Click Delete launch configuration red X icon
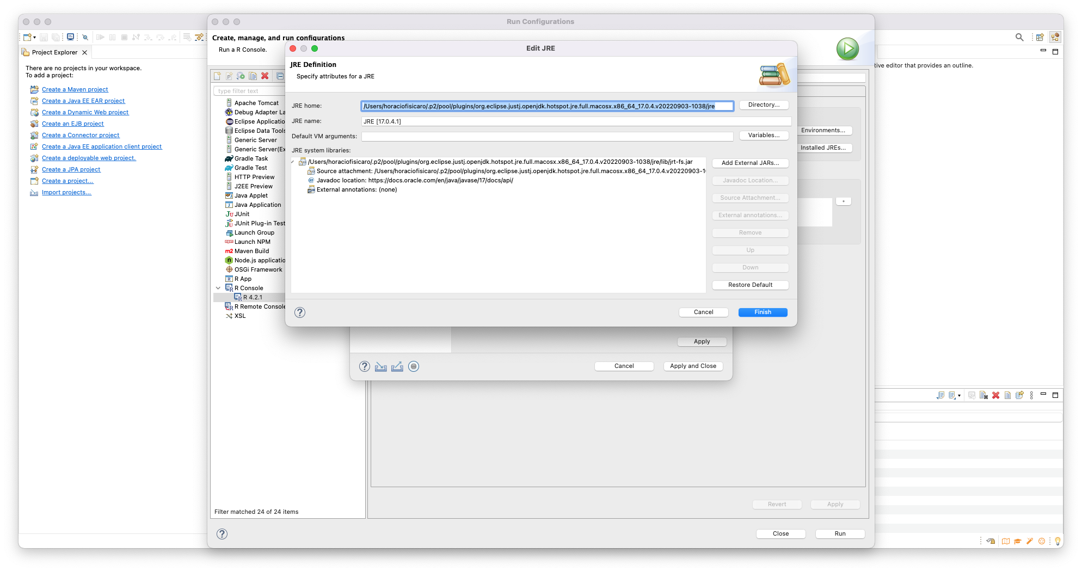The image size is (1082, 571). 265,76
